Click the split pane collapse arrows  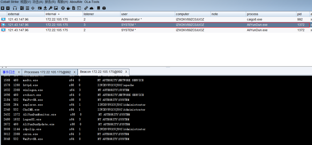click(4, 67)
